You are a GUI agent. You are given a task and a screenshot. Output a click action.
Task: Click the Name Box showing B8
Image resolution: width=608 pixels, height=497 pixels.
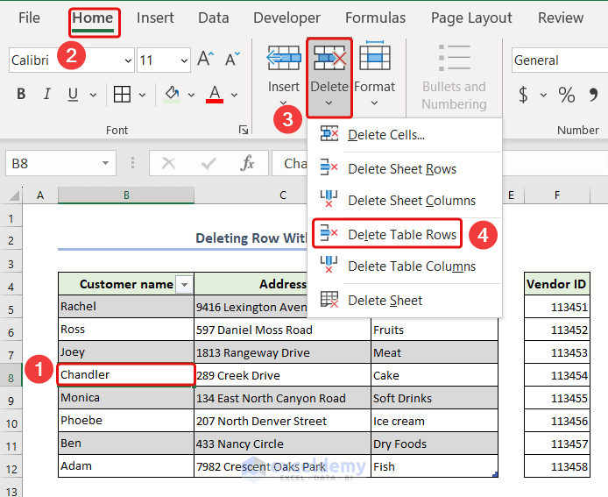pyautogui.click(x=53, y=163)
